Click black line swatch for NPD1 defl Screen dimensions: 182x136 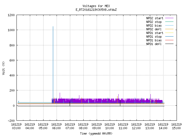click(169, 44)
